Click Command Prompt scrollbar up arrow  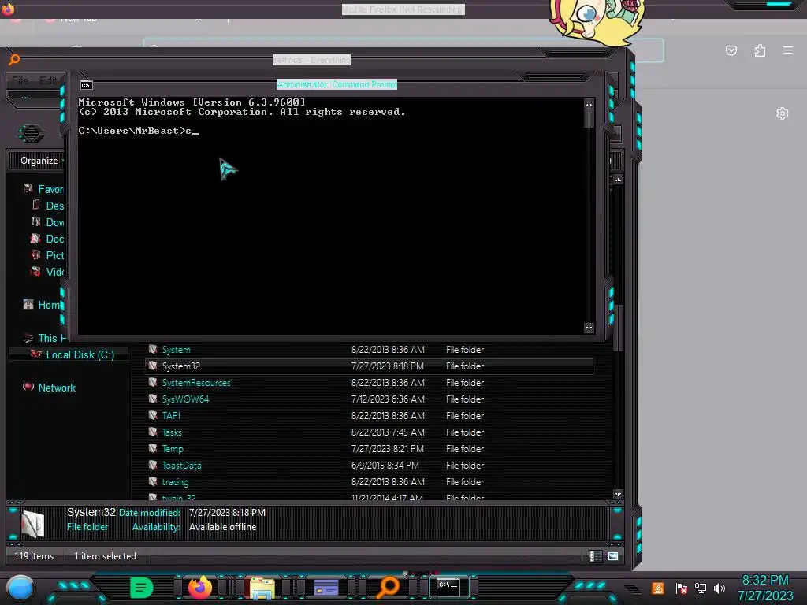tap(589, 104)
